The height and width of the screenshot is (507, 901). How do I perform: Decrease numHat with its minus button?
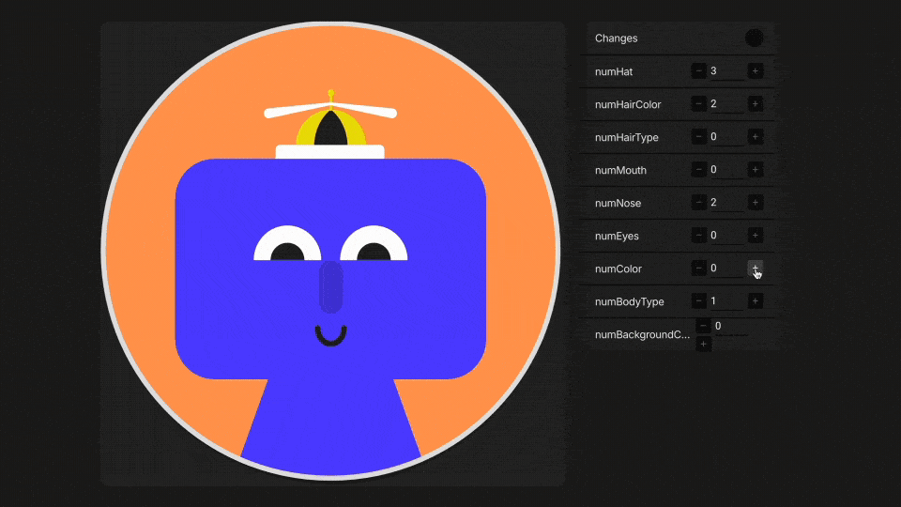pos(698,70)
